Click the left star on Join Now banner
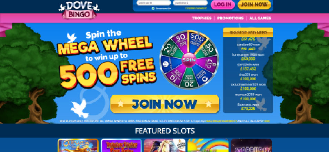Image resolution: width=329 pixels, height=152 pixels. 120,103
